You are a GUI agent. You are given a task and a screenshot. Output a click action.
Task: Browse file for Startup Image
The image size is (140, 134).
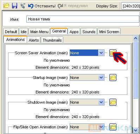click(113, 78)
